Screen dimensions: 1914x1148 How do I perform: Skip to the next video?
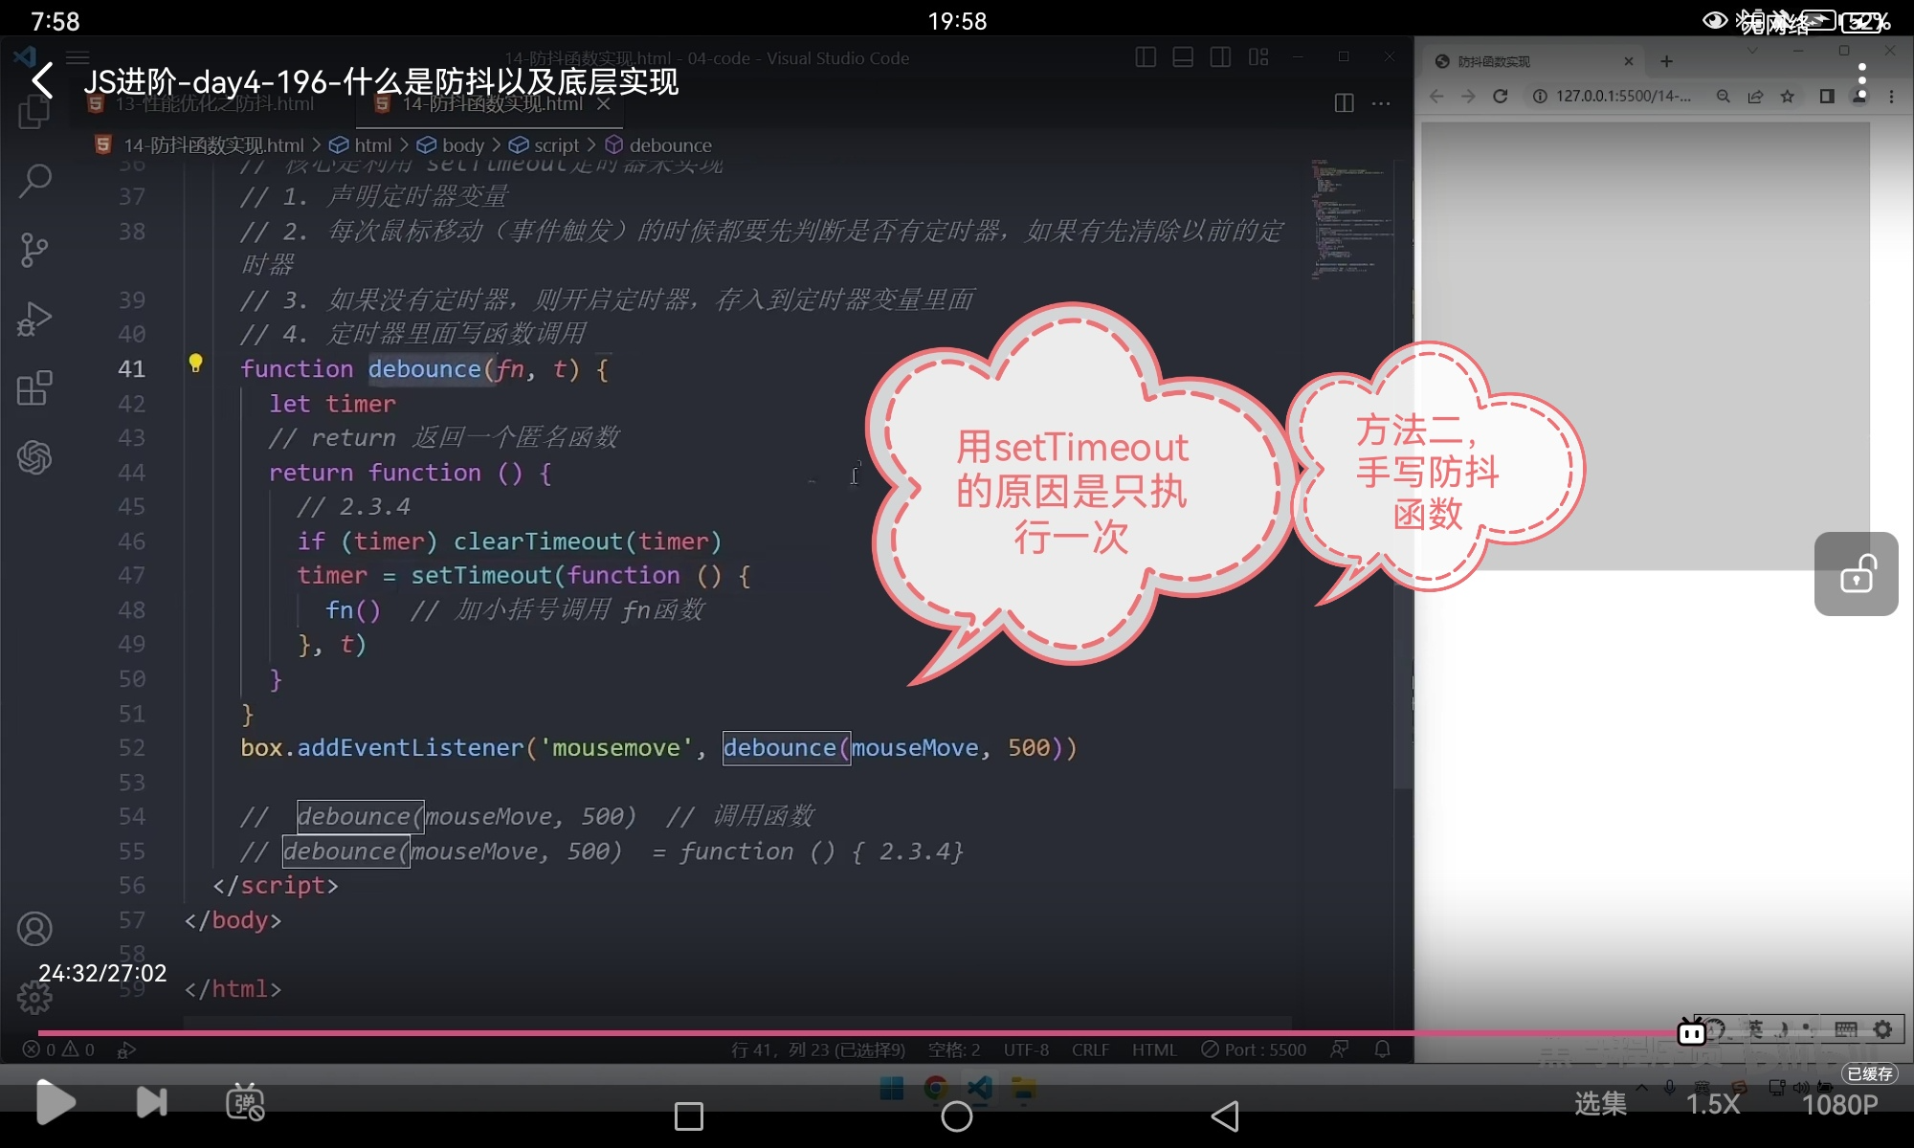pyautogui.click(x=151, y=1102)
